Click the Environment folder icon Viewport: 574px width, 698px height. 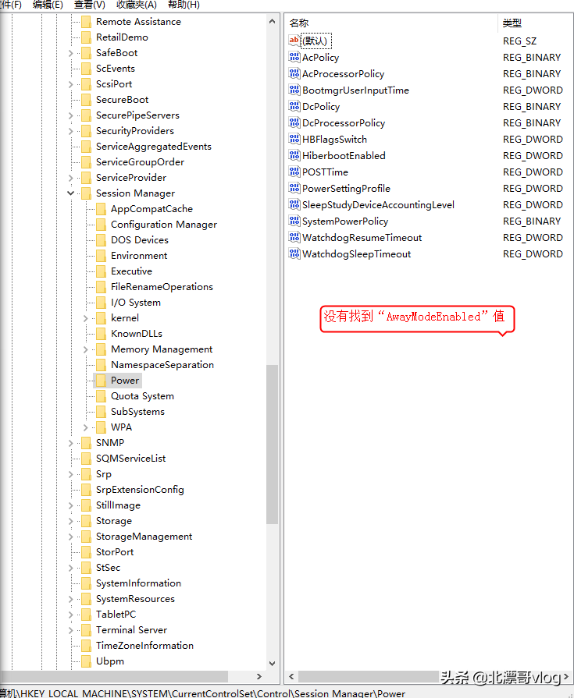102,256
